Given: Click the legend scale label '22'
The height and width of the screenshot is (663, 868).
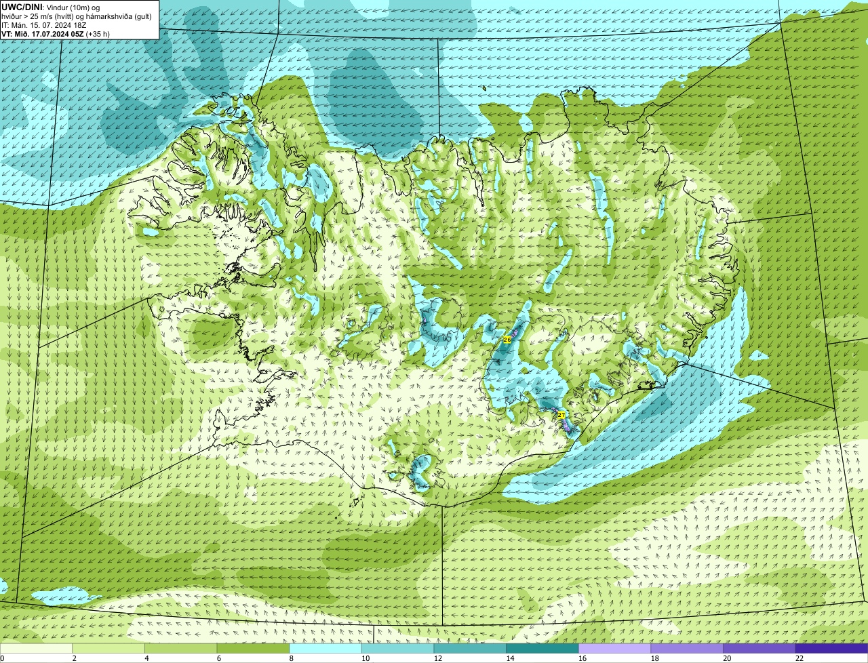Looking at the screenshot, I should click(x=800, y=658).
